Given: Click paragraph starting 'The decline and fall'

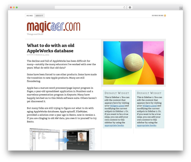Looking at the screenshot, I should [x=62, y=64].
